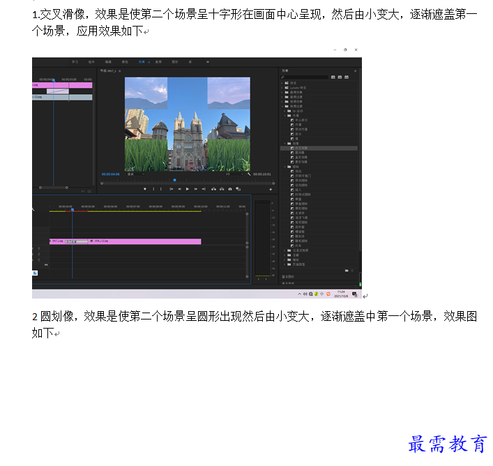This screenshot has height=466, width=493.
Task: Collapse the 划像 subfolder
Action: 285,144
